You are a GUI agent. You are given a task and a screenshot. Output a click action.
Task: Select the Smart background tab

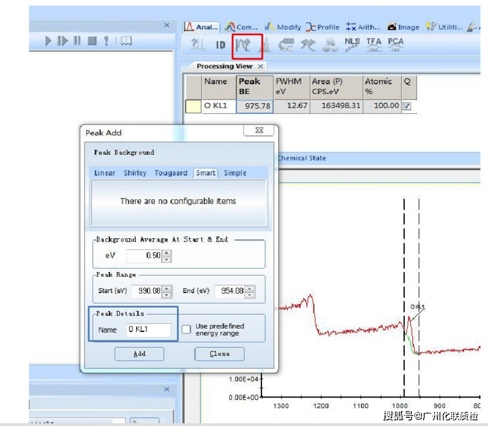205,173
